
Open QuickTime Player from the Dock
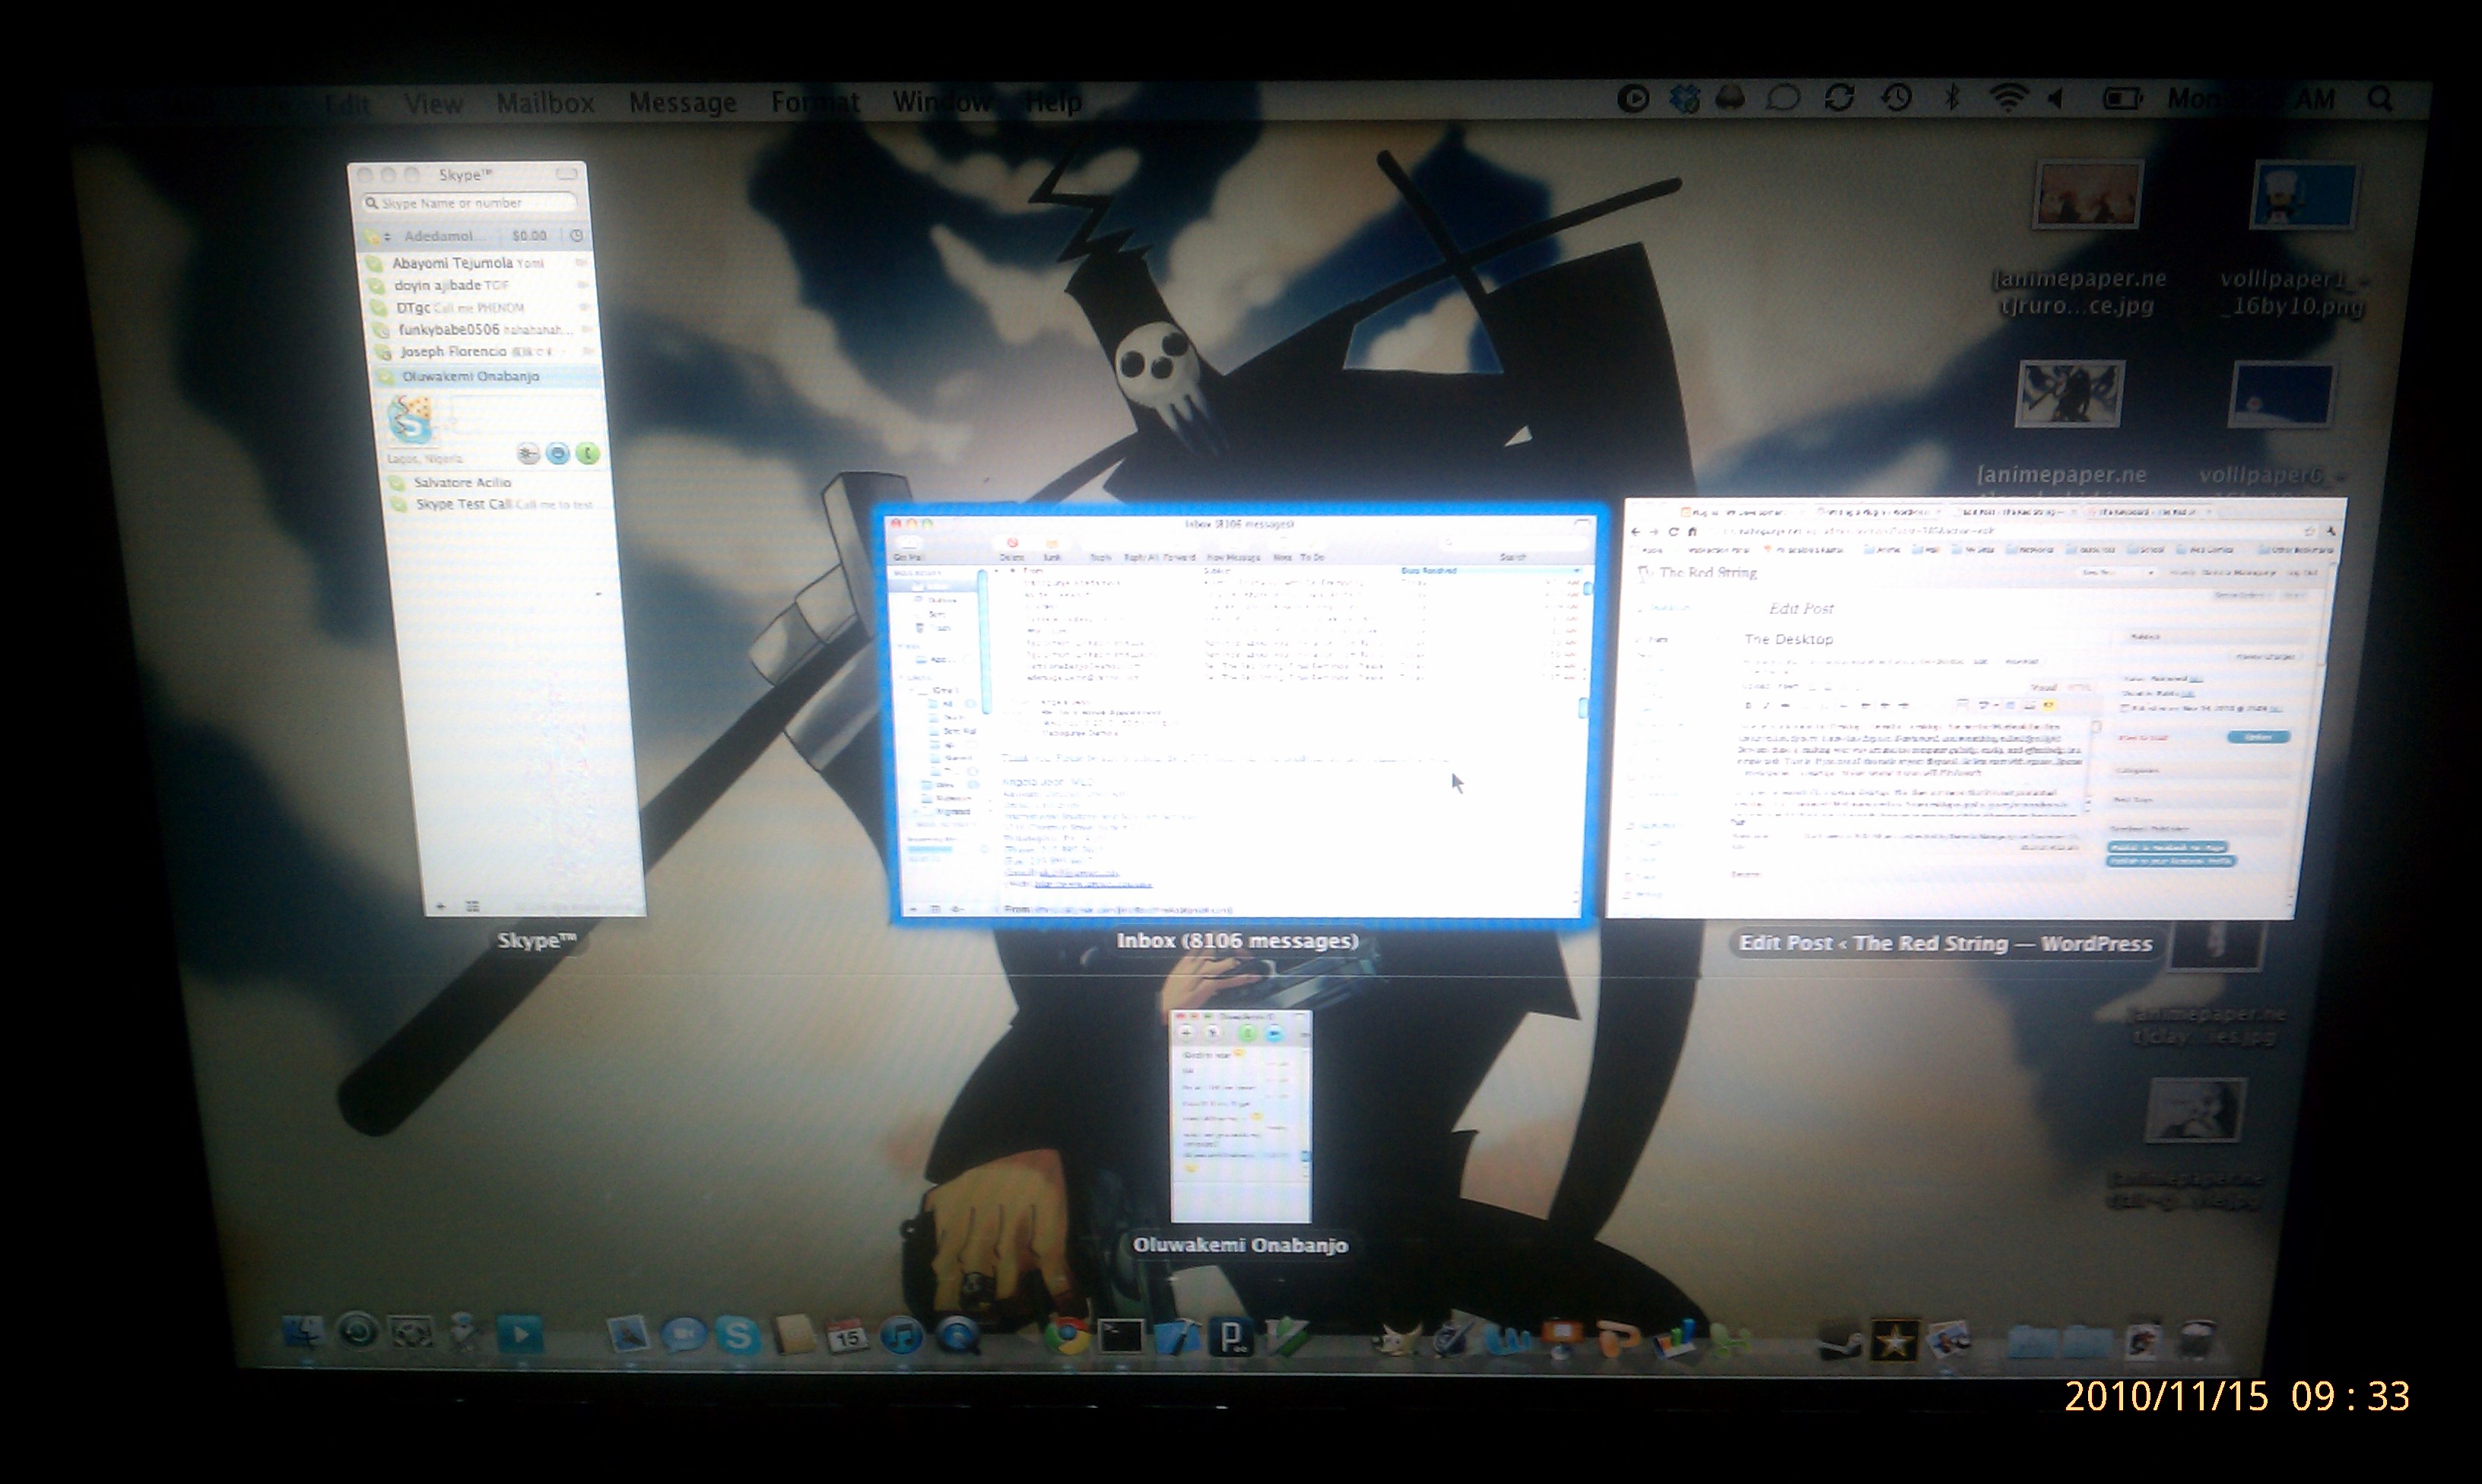click(958, 1336)
